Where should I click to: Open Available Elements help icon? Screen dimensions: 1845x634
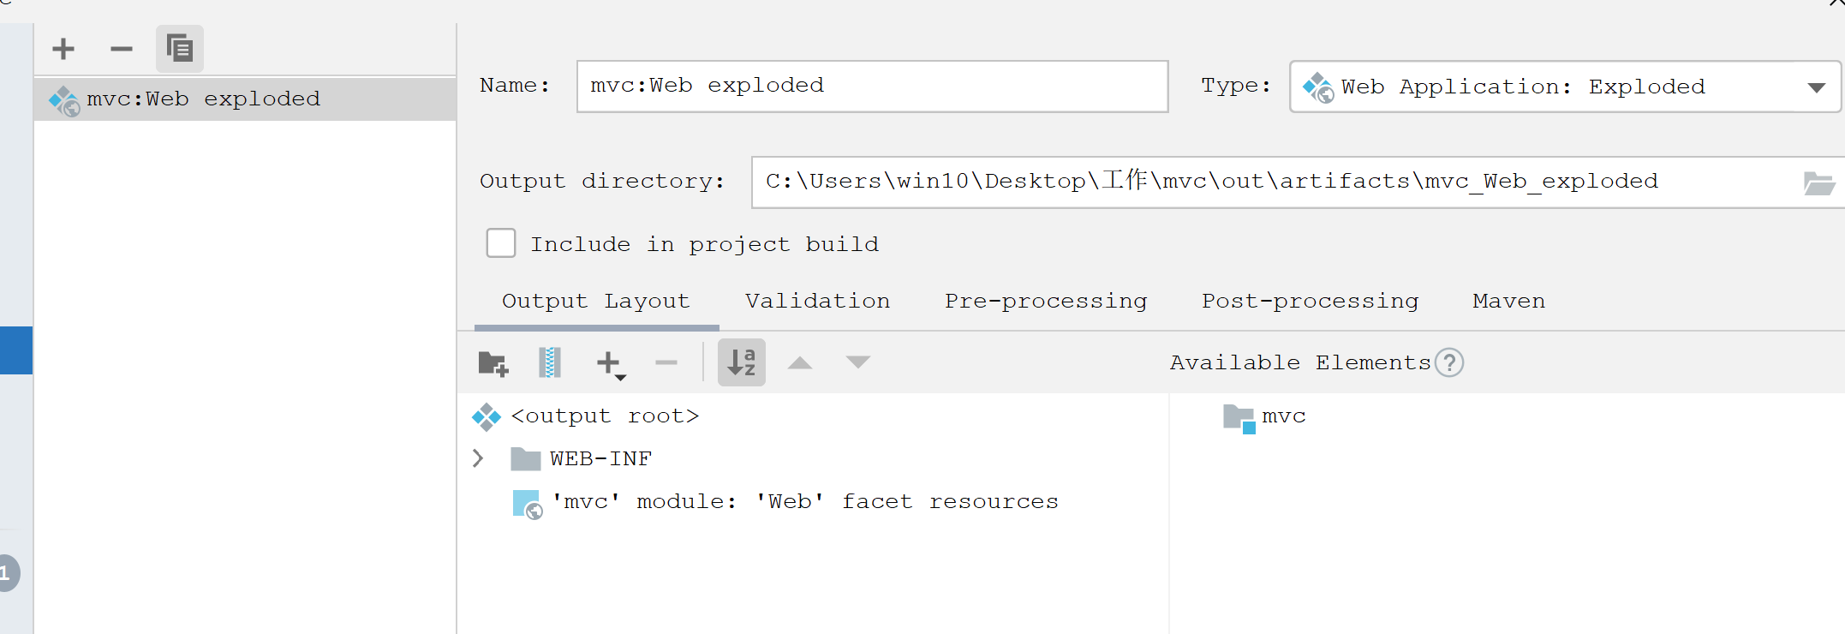(x=1449, y=362)
